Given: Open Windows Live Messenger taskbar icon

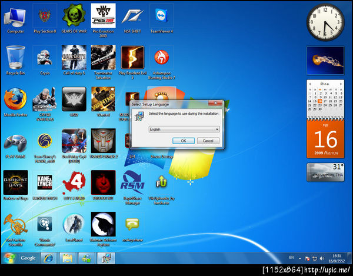Looking at the screenshot, I should 86,258.
